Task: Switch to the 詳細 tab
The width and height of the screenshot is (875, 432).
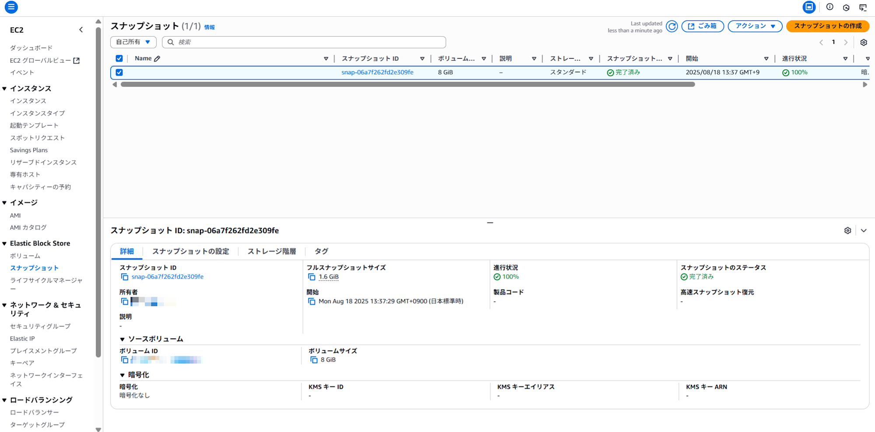Action: tap(127, 251)
